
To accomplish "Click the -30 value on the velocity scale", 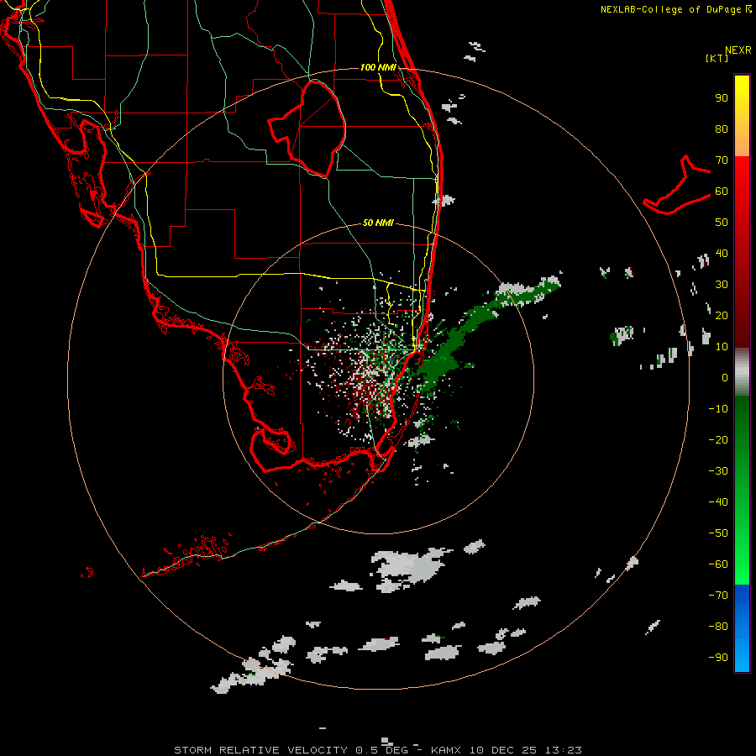I will pyautogui.click(x=718, y=471).
